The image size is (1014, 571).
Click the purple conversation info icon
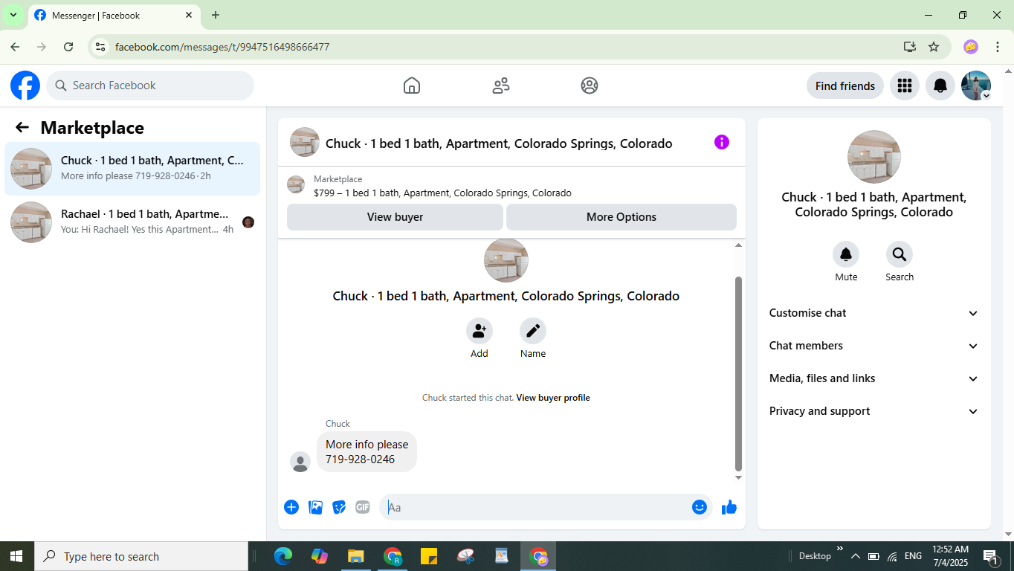[722, 142]
